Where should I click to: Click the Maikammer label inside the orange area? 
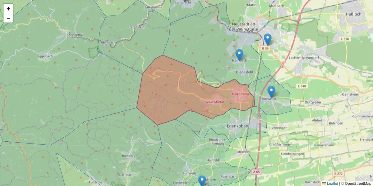click(240, 94)
